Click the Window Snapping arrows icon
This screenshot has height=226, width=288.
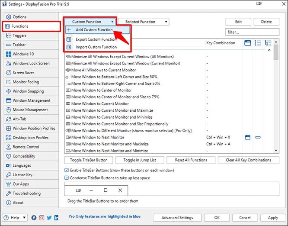click(9, 91)
